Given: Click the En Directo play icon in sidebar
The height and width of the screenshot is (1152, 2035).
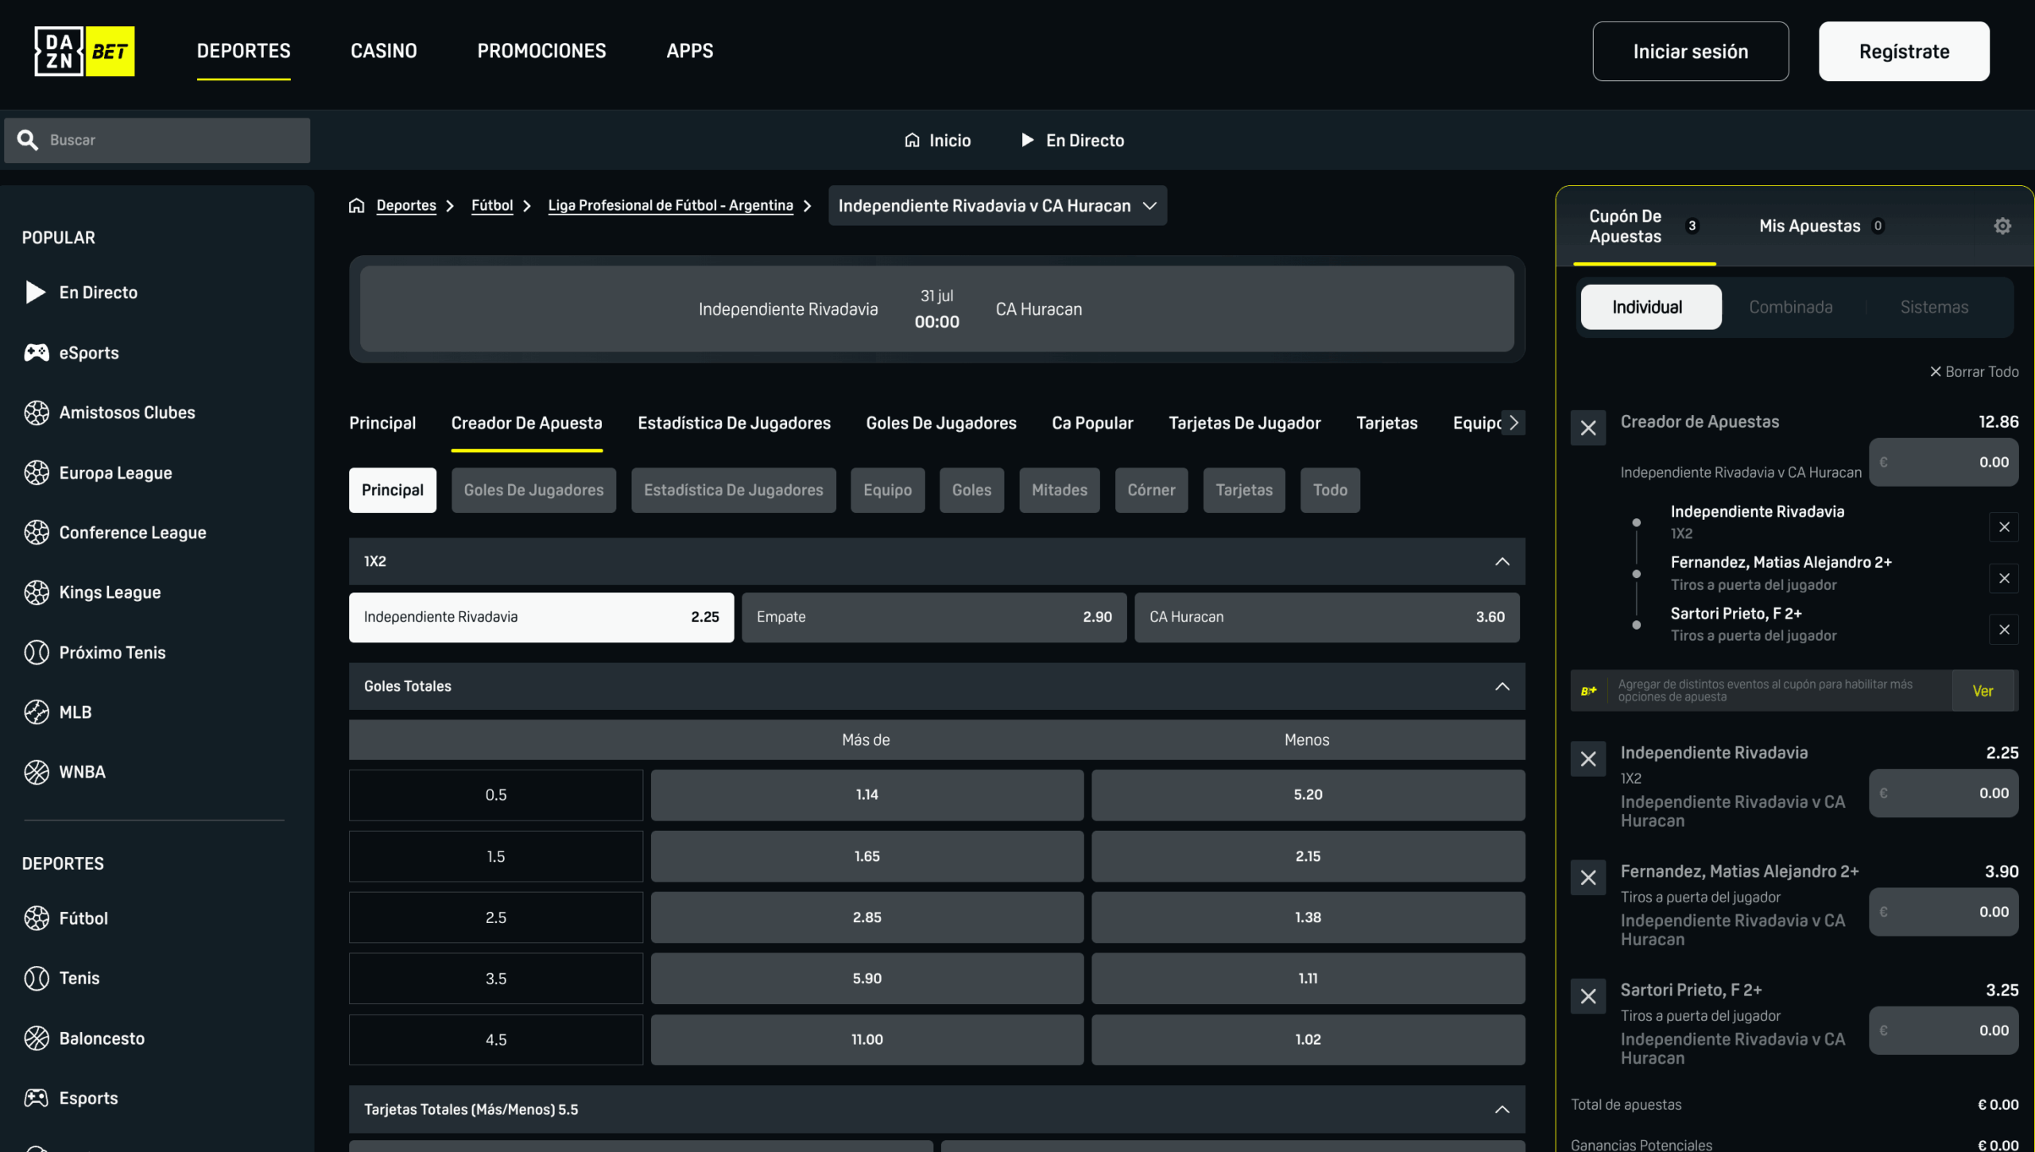Looking at the screenshot, I should pyautogui.click(x=36, y=293).
